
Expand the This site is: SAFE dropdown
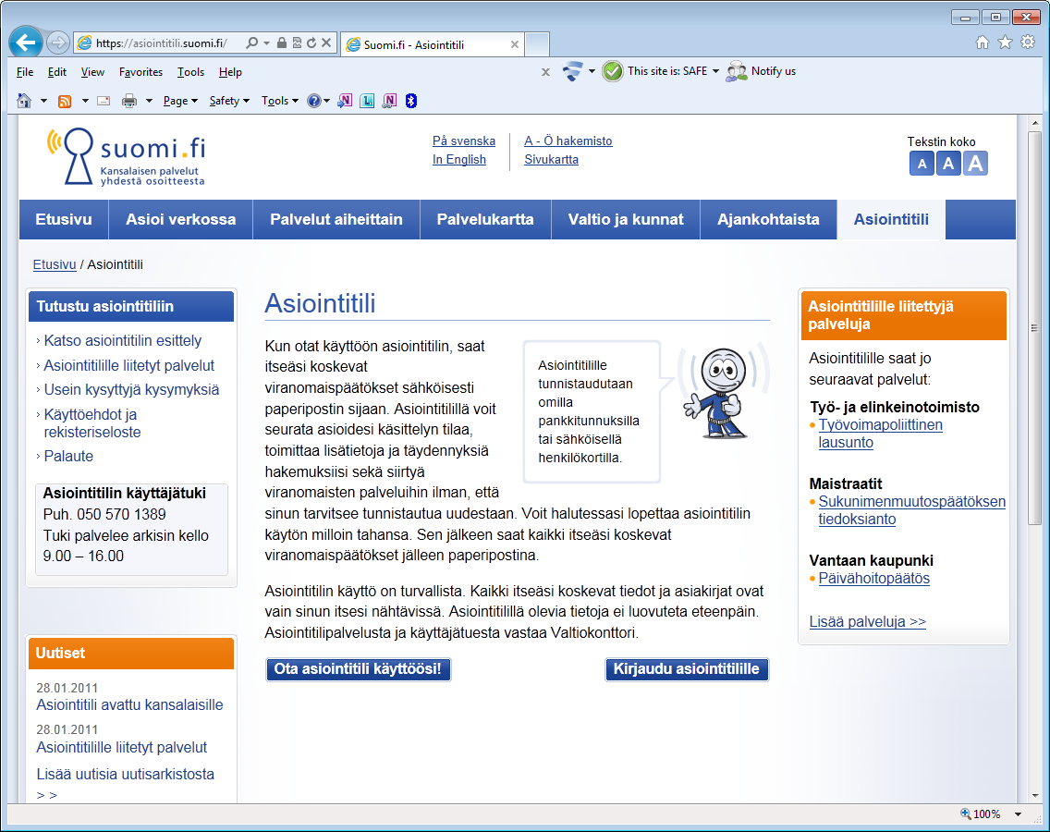[x=715, y=71]
